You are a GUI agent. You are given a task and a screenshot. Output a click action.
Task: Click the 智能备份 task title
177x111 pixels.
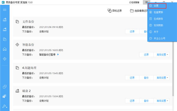pos(28,45)
